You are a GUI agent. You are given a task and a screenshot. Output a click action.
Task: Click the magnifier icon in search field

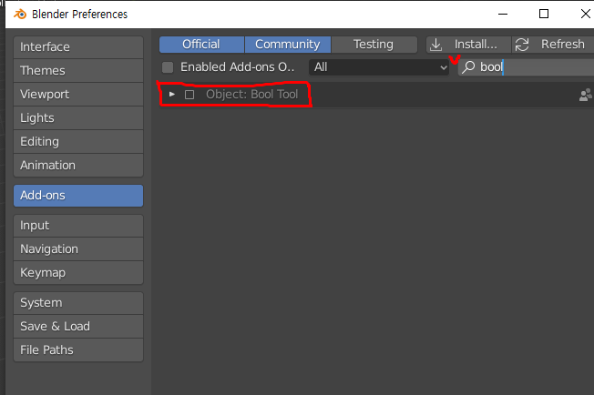pyautogui.click(x=468, y=67)
